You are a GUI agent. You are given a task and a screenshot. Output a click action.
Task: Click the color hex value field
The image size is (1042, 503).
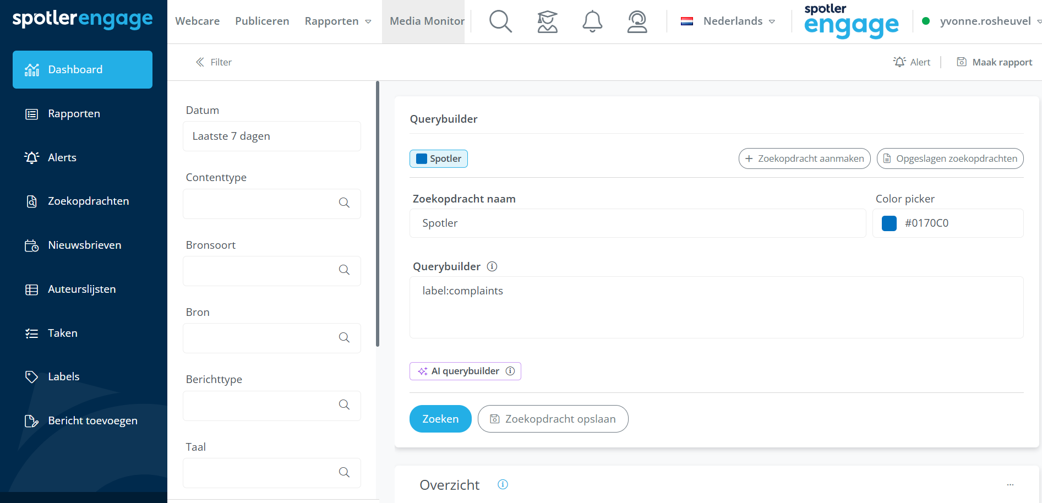pos(948,223)
